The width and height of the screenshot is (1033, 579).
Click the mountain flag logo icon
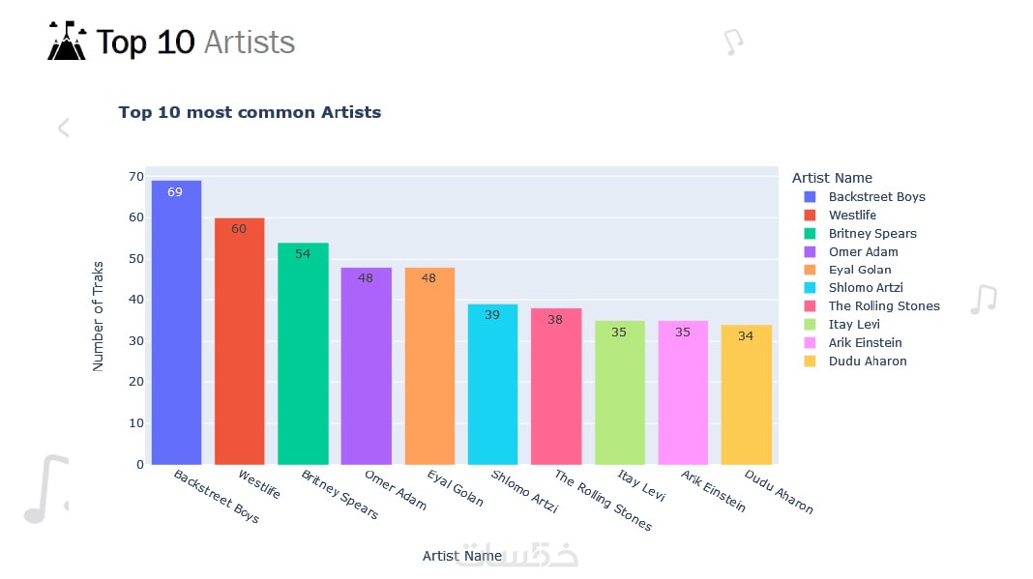pyautogui.click(x=67, y=41)
